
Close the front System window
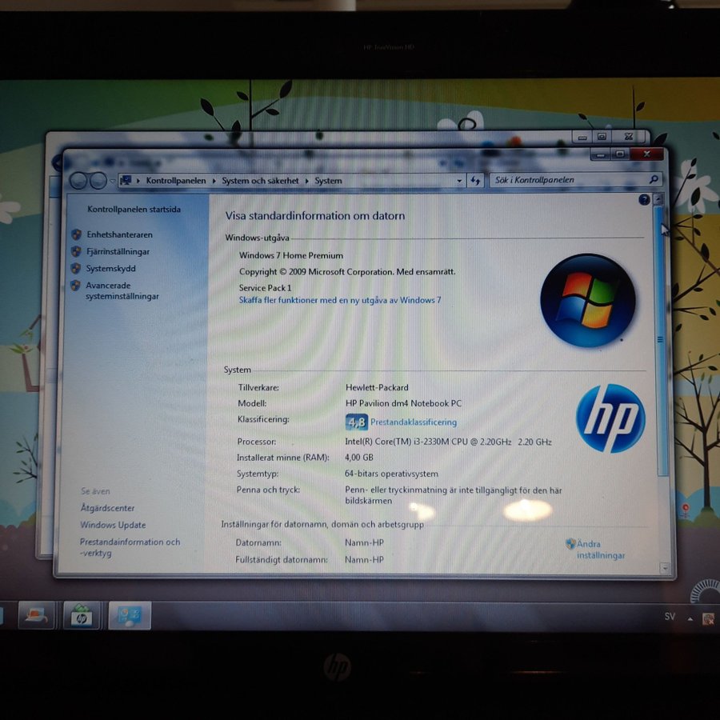(646, 154)
